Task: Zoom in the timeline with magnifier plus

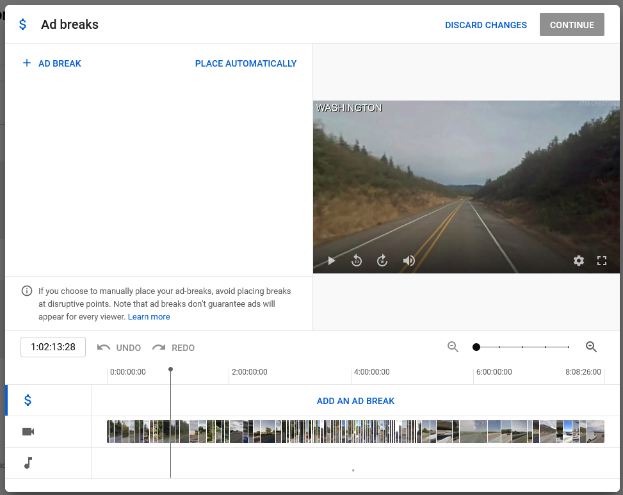Action: coord(591,347)
